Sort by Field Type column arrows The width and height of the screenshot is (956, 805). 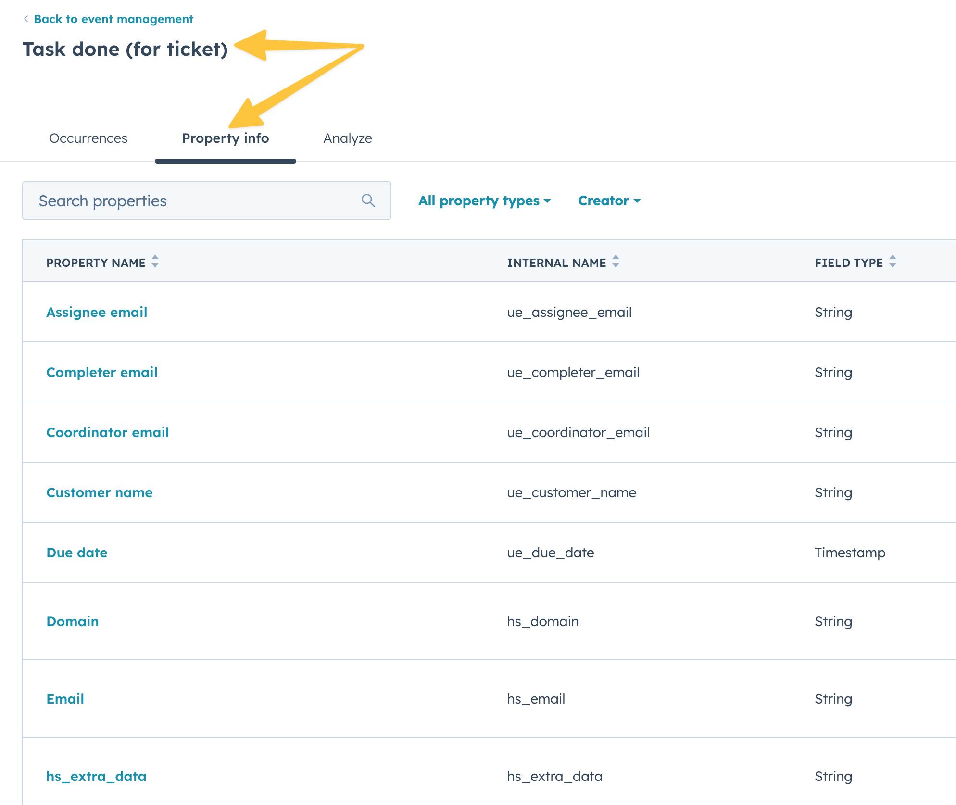893,262
